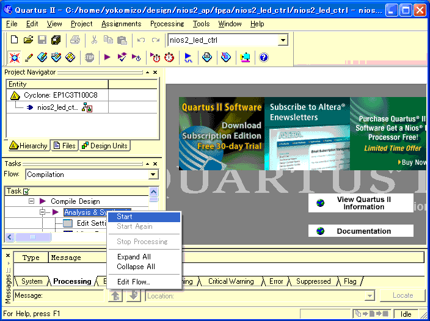The image size is (430, 321).
Task: Switch to the Flag messages tab
Action: 350,281
